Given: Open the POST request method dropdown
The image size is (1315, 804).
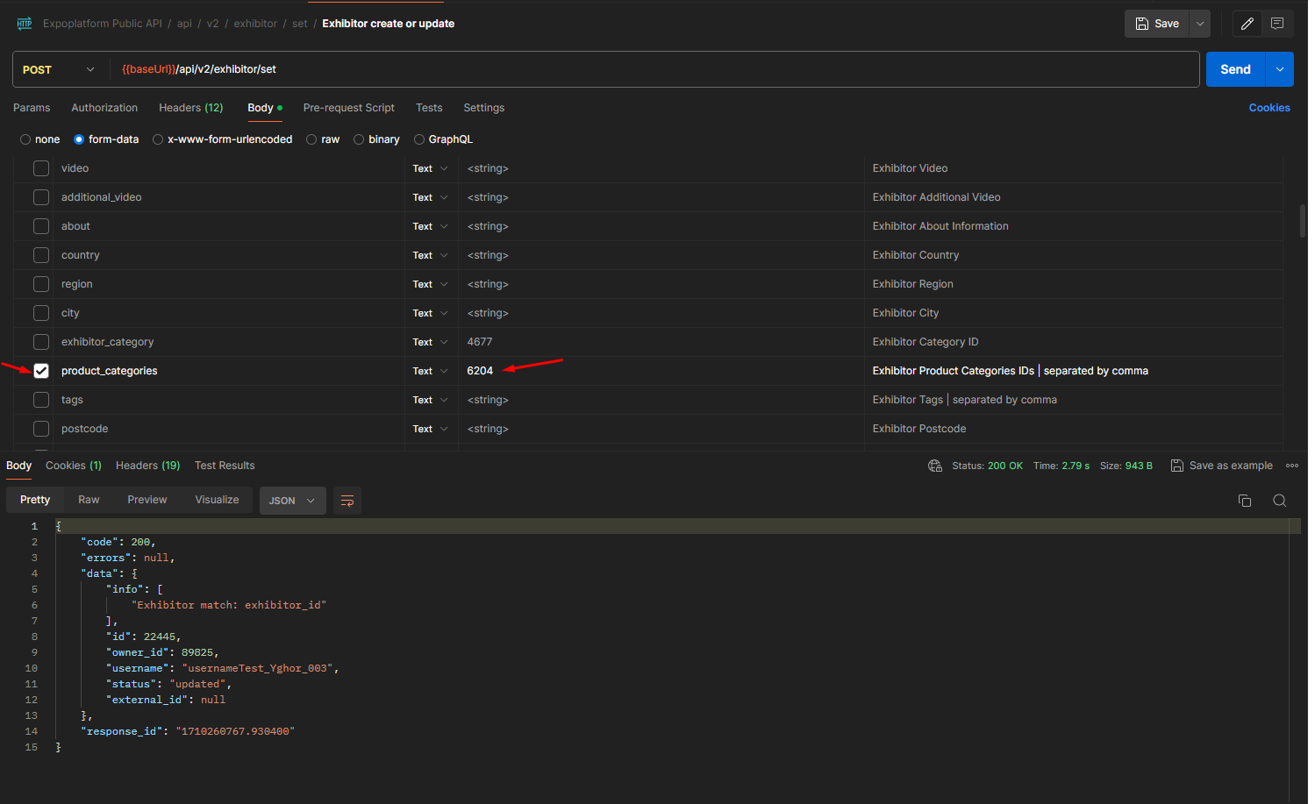Looking at the screenshot, I should [x=59, y=68].
